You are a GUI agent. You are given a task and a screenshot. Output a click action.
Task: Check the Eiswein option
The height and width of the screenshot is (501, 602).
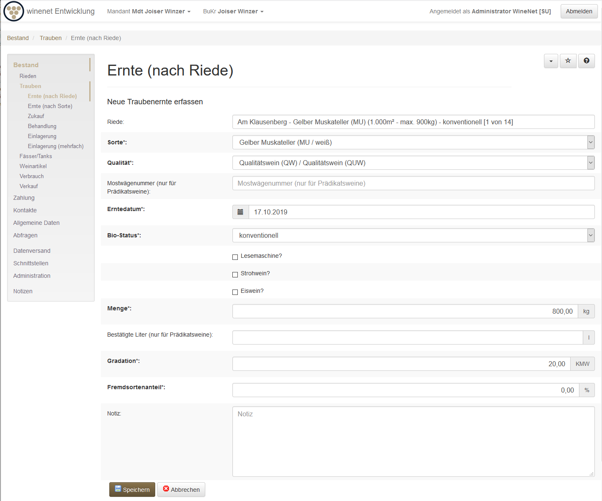[235, 292]
